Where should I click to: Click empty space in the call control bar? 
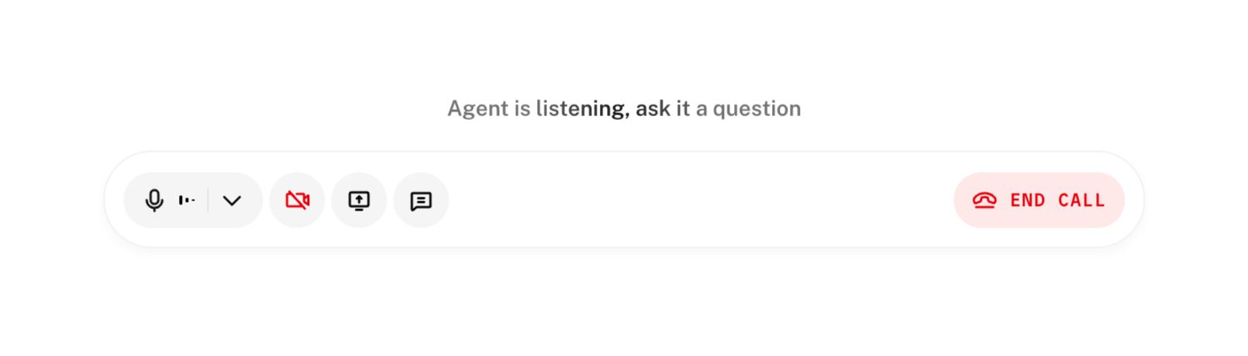coord(698,200)
